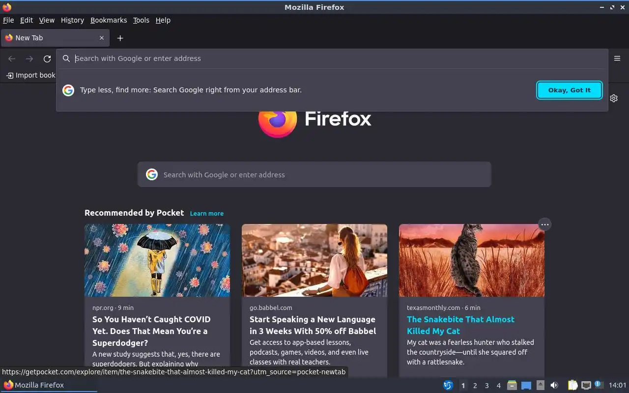The image size is (629, 393).
Task: Close the New Tab tab
Action: pos(102,38)
